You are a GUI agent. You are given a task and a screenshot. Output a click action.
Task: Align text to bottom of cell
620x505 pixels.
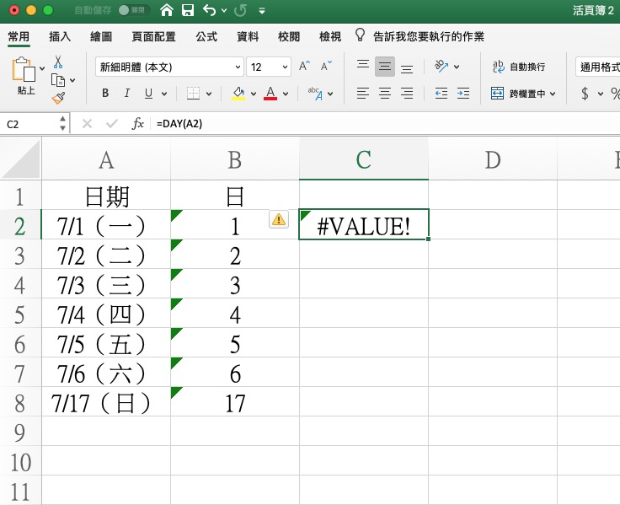pos(407,67)
